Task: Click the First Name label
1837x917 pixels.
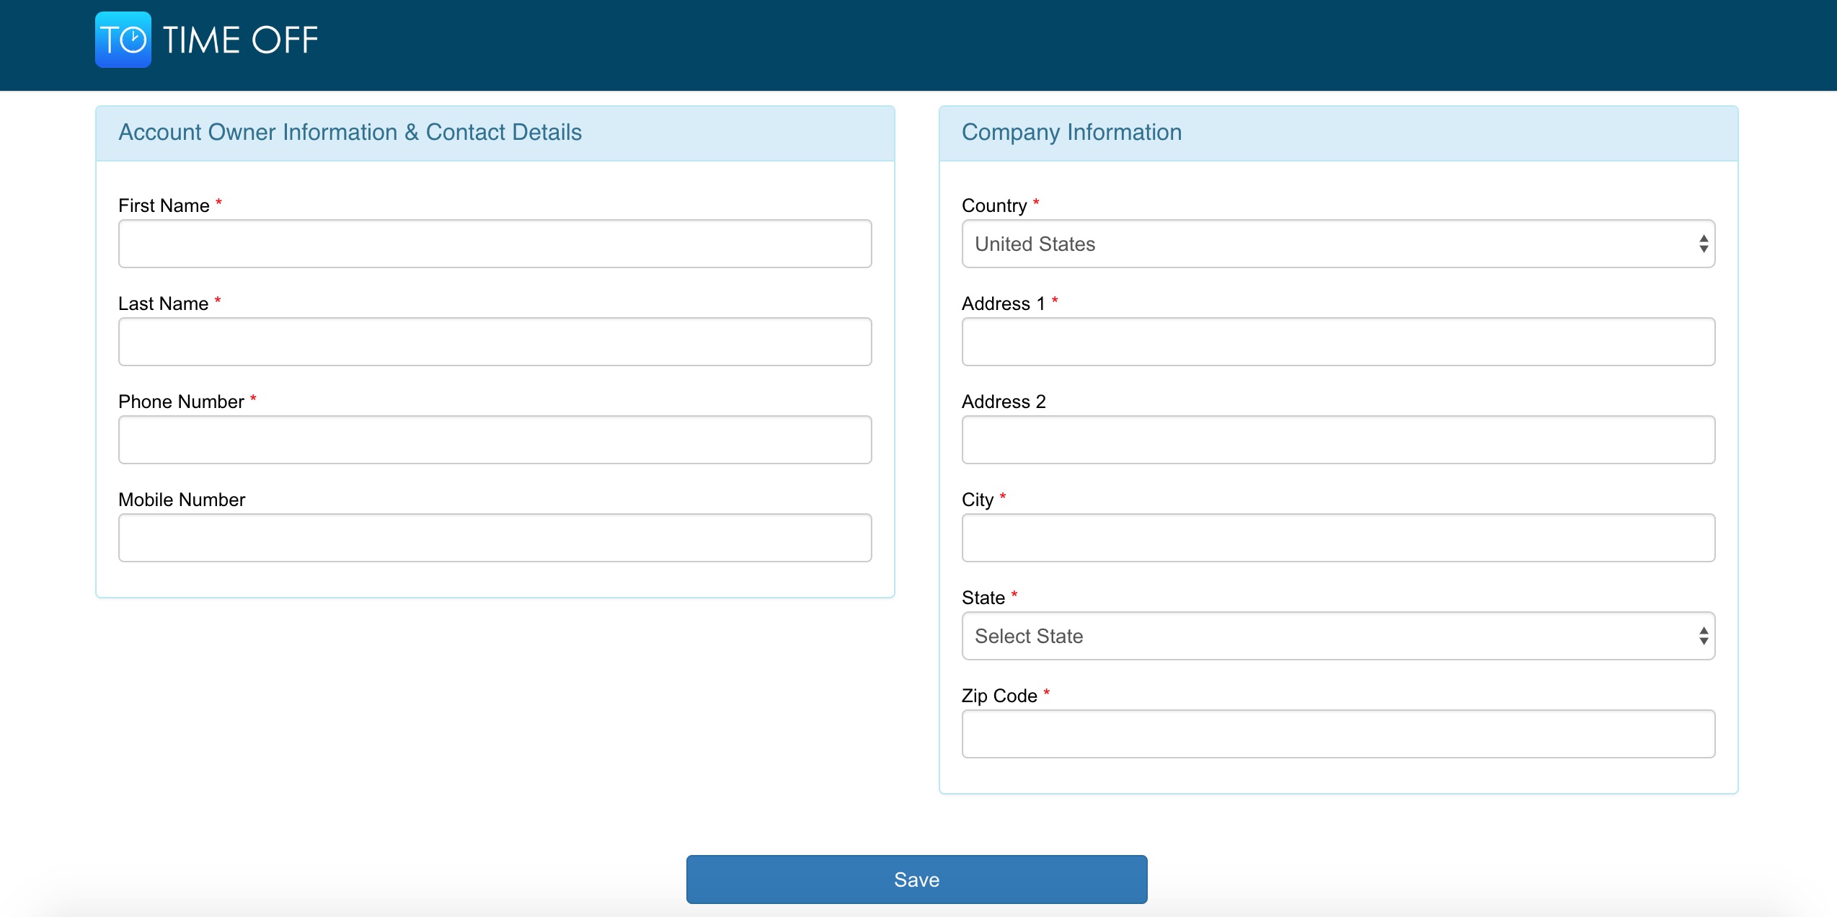Action: pos(164,205)
